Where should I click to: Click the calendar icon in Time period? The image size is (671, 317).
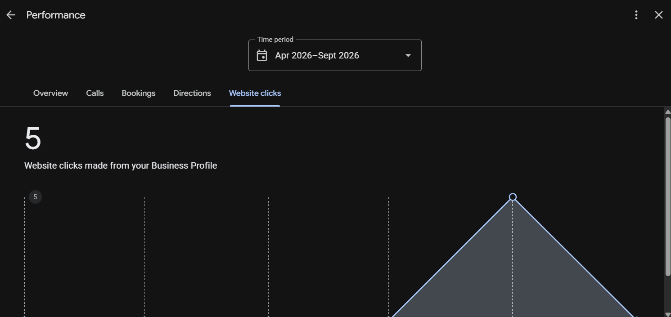(262, 55)
